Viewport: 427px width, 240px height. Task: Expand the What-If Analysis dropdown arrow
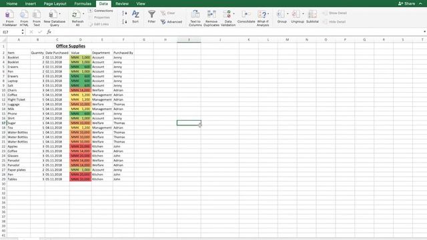[268, 13]
